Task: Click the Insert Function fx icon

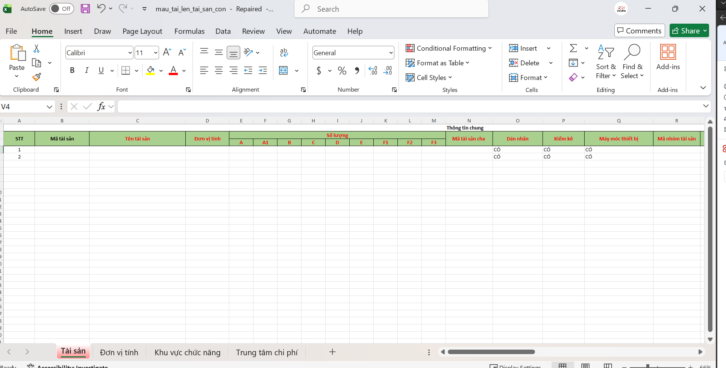Action: tap(101, 107)
